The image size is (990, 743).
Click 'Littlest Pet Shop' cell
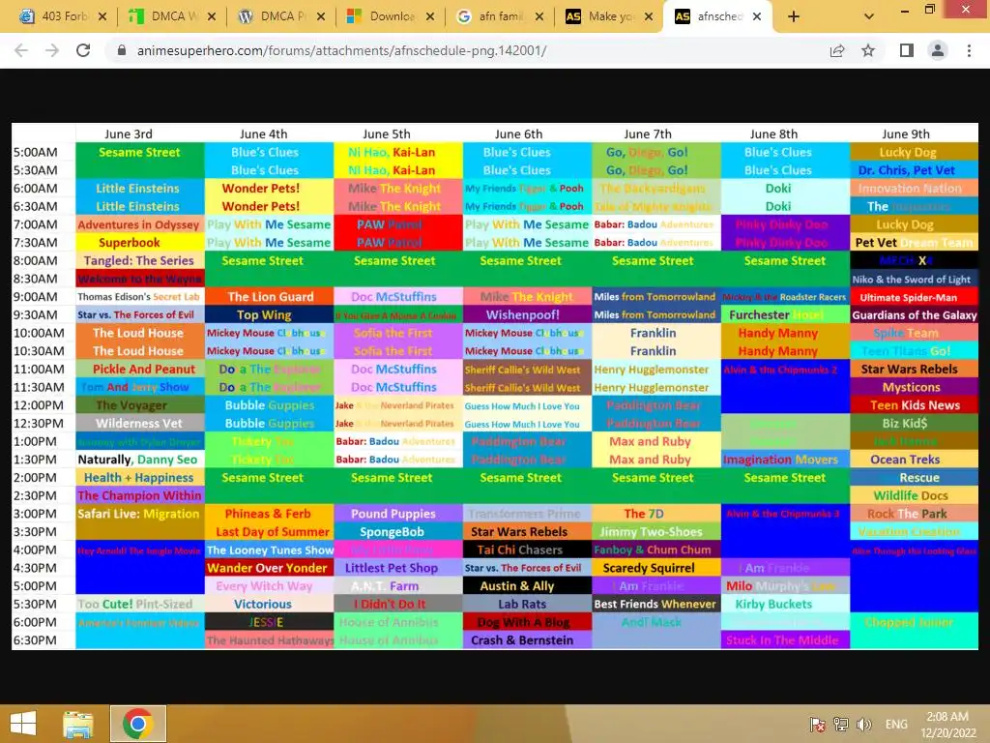(x=398, y=568)
